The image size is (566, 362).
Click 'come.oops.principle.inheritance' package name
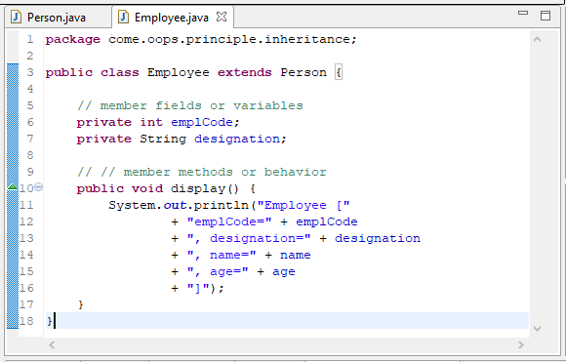click(229, 39)
